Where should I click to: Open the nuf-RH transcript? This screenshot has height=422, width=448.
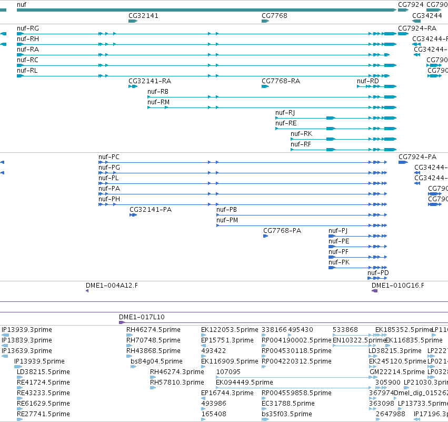tap(206, 44)
